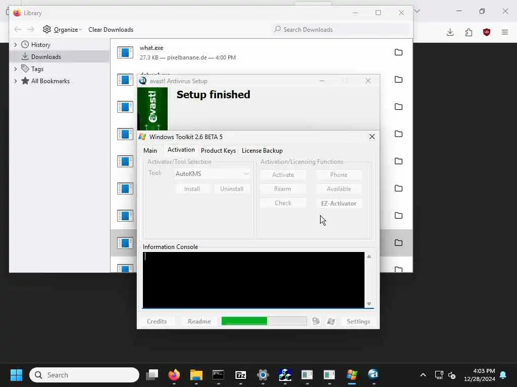
Task: Open Firefox hamburger menu
Action: (504, 32)
